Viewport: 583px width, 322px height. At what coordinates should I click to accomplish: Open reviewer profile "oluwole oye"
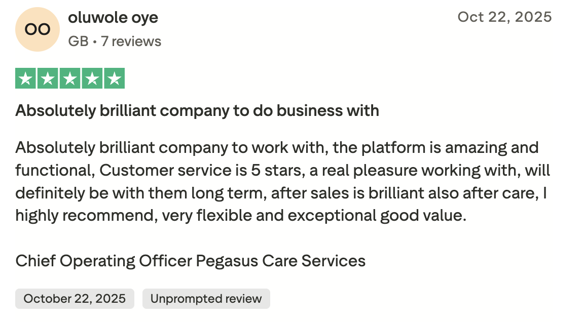coord(113,18)
